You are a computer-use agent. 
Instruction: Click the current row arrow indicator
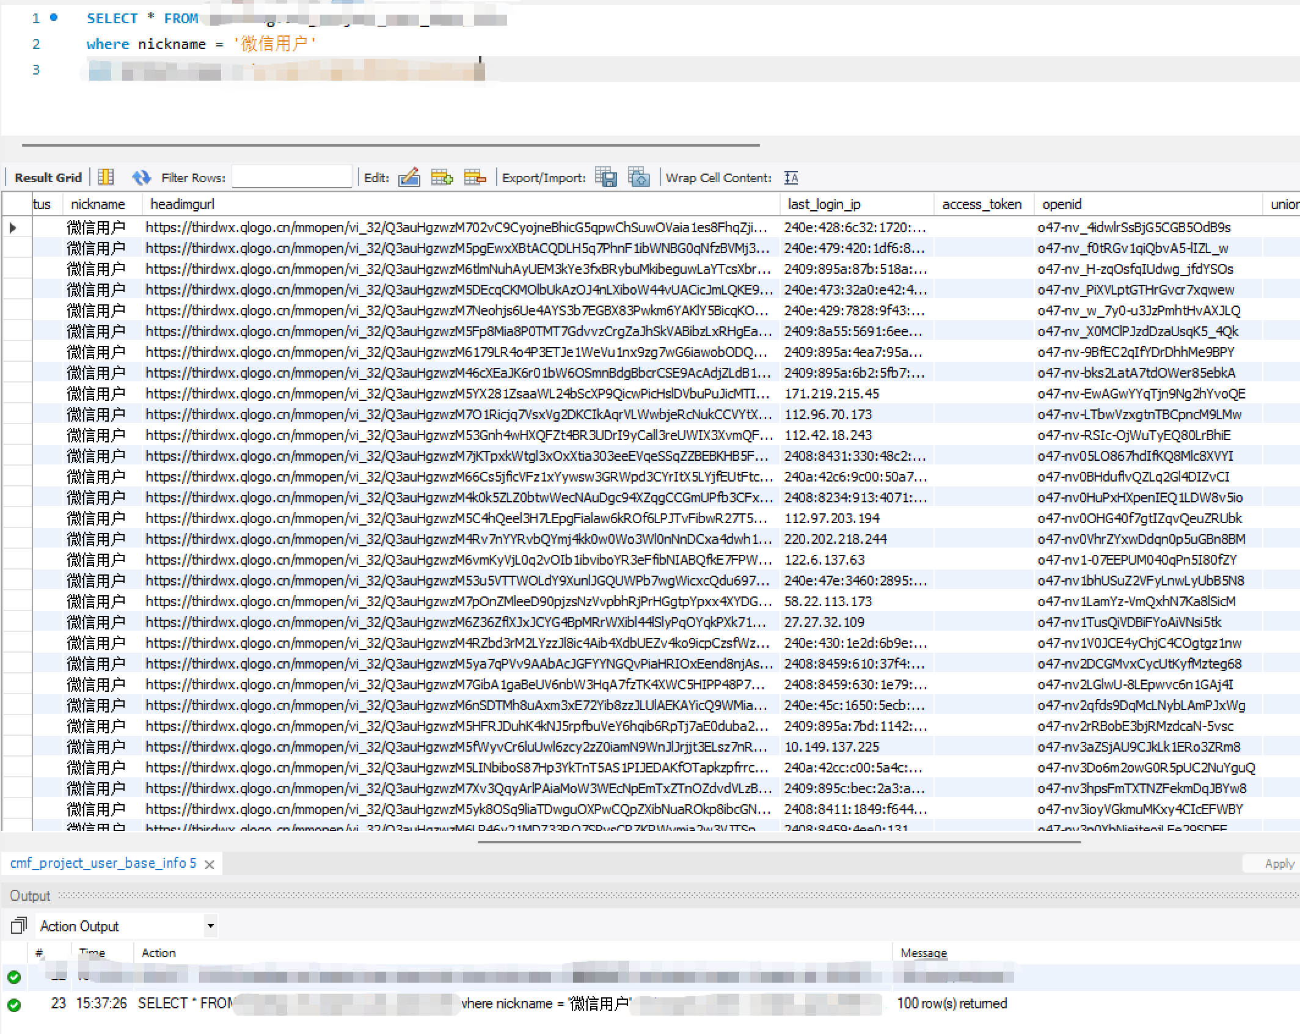click(13, 228)
